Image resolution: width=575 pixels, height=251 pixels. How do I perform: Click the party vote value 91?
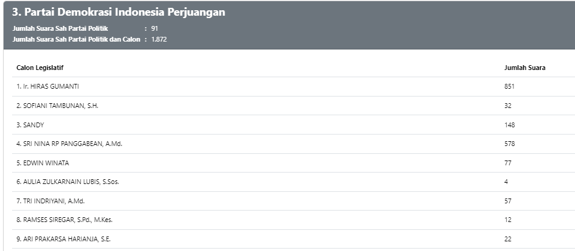click(154, 28)
